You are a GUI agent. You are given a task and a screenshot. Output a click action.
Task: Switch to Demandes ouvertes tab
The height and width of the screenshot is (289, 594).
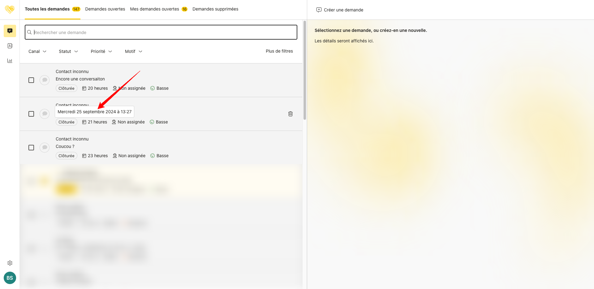105,9
